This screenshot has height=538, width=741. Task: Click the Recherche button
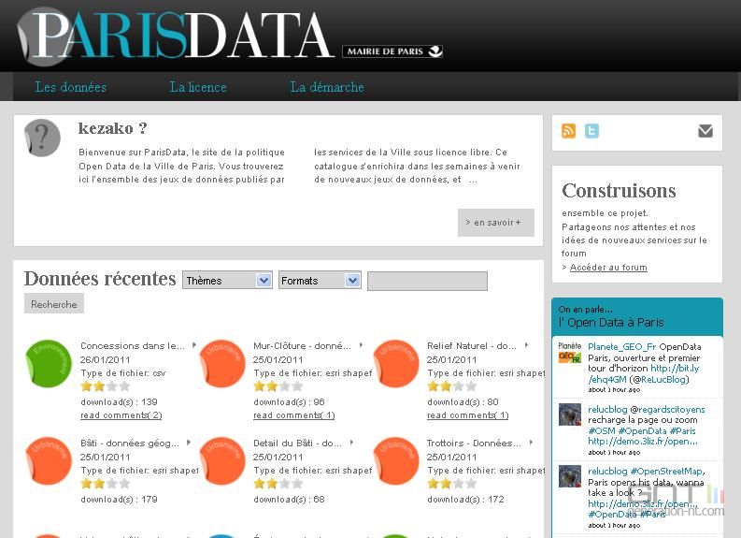click(x=54, y=304)
